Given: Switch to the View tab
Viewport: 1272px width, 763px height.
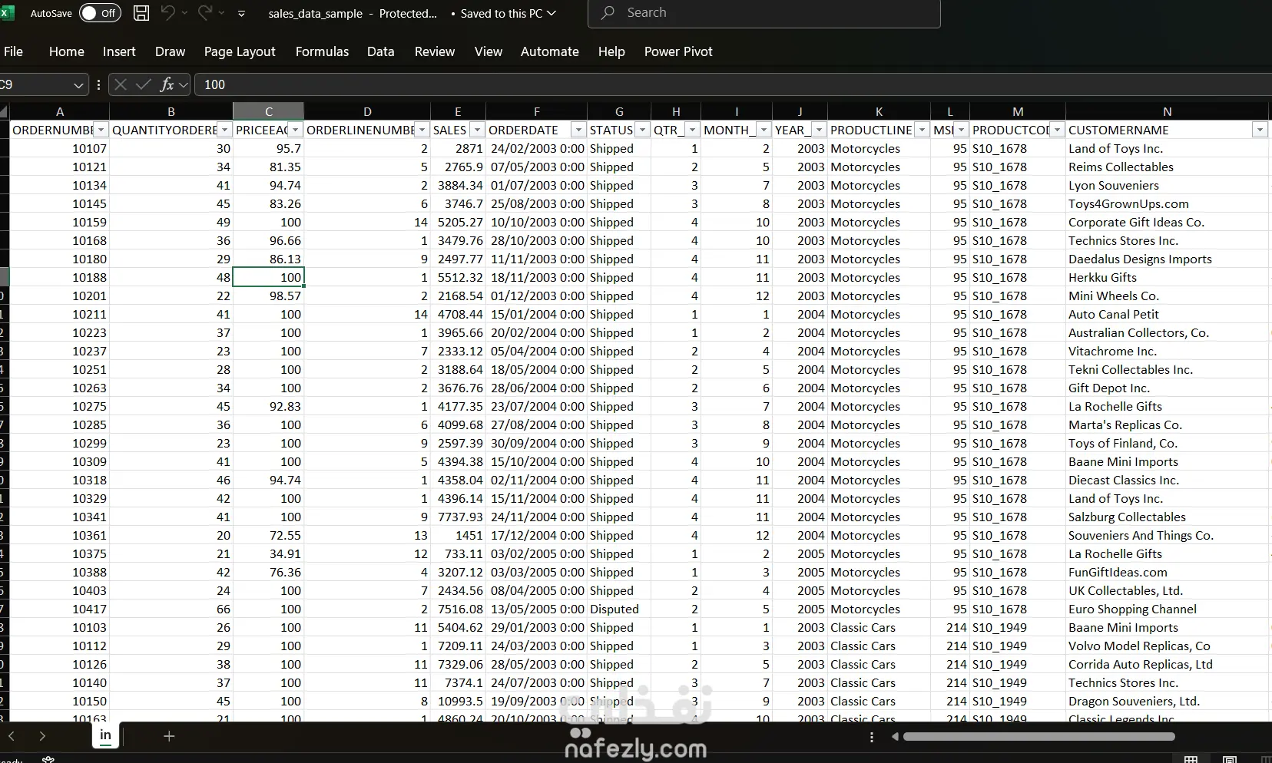Looking at the screenshot, I should click(489, 51).
